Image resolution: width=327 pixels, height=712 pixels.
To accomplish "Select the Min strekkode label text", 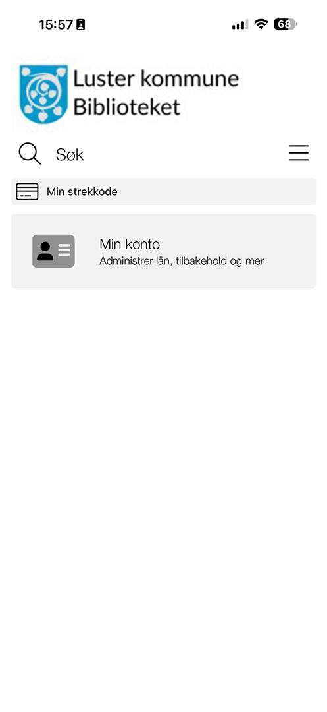I will (82, 192).
